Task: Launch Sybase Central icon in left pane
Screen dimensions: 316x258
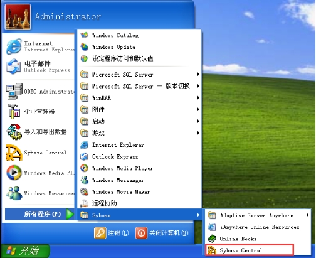Action: tap(14, 153)
